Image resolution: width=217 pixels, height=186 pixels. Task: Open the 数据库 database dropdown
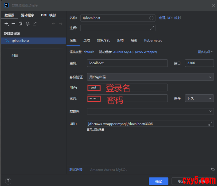150,111
